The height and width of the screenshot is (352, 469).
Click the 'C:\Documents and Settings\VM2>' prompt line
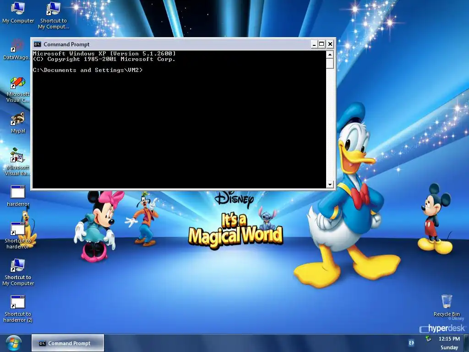[87, 70]
